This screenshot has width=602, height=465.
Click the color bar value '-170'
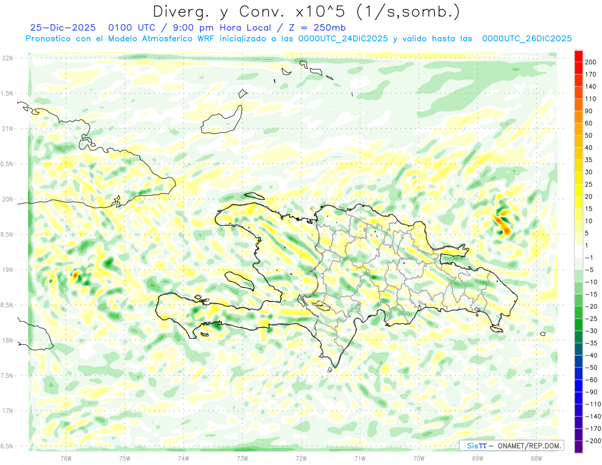pos(593,428)
